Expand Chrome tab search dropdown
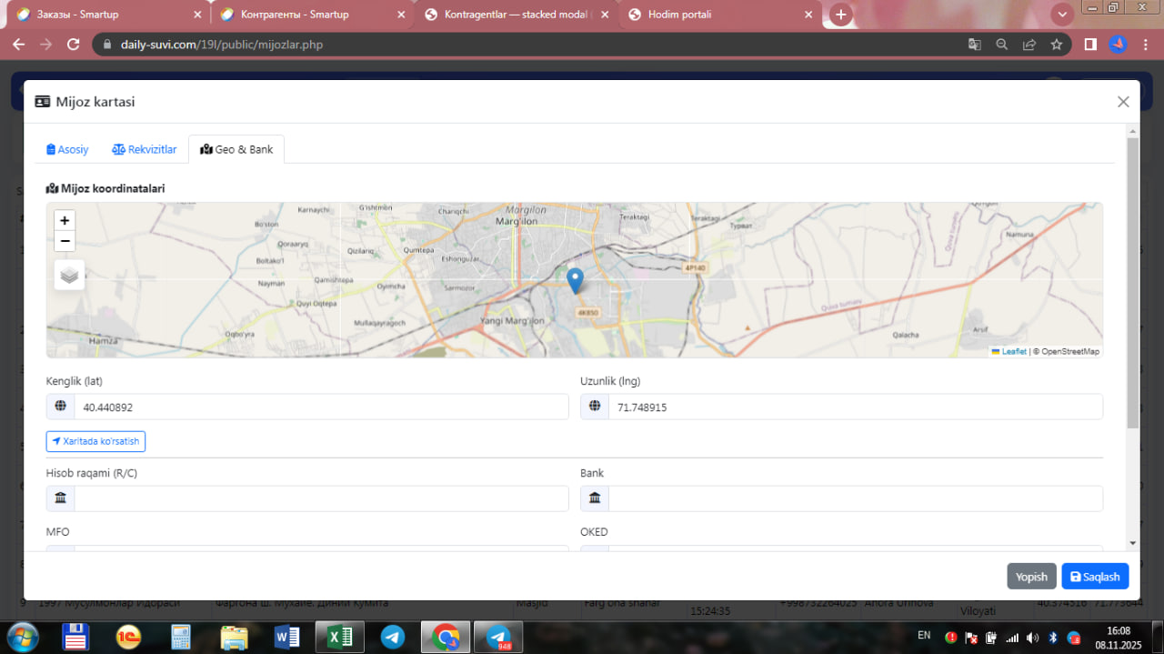 pyautogui.click(x=1062, y=15)
